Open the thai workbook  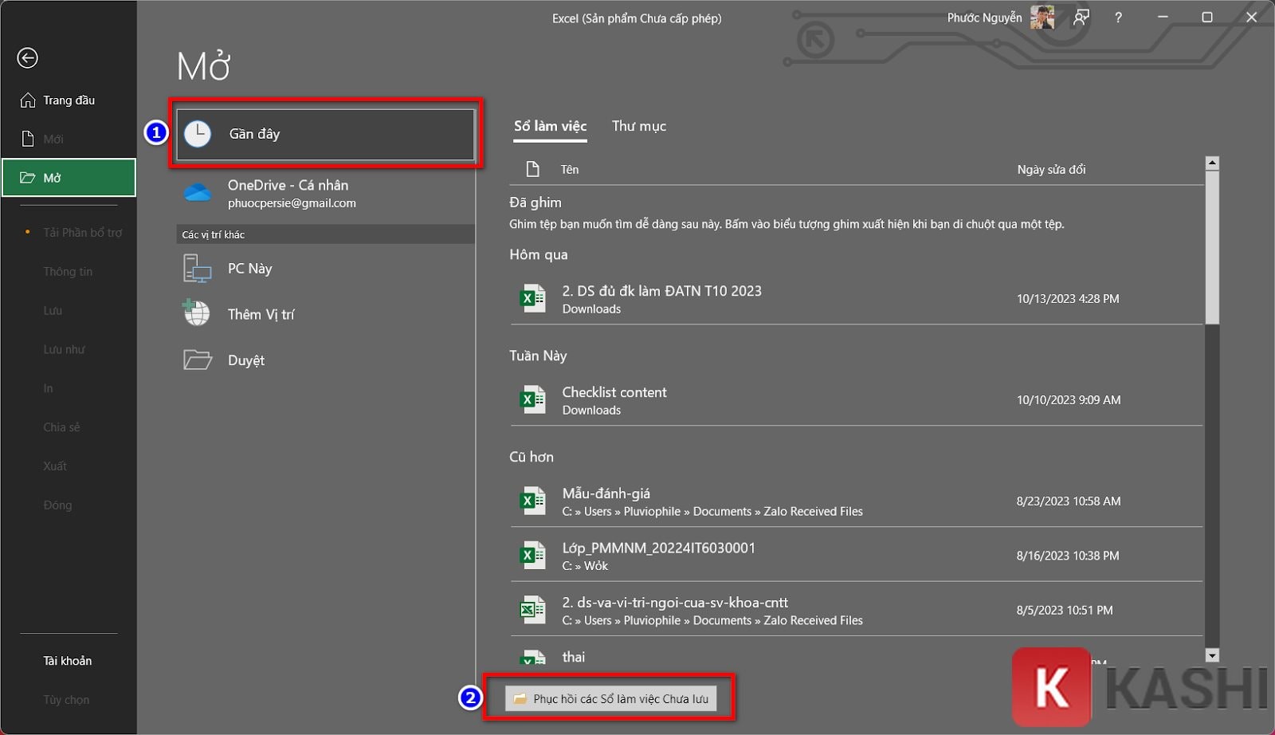[857, 653]
